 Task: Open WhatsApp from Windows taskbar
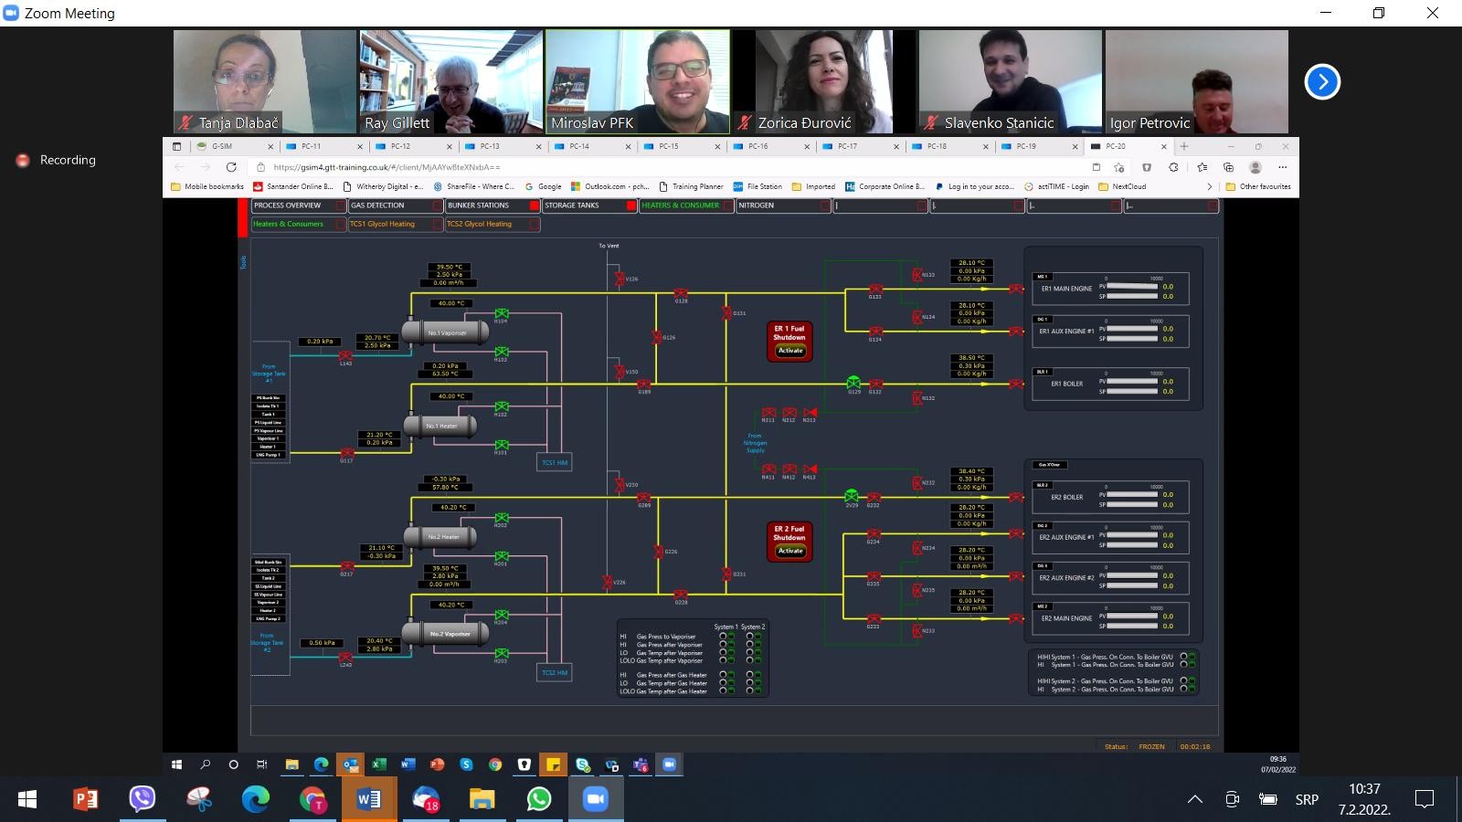pos(539,799)
